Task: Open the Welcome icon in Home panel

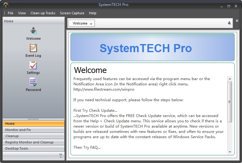Action: click(33, 31)
